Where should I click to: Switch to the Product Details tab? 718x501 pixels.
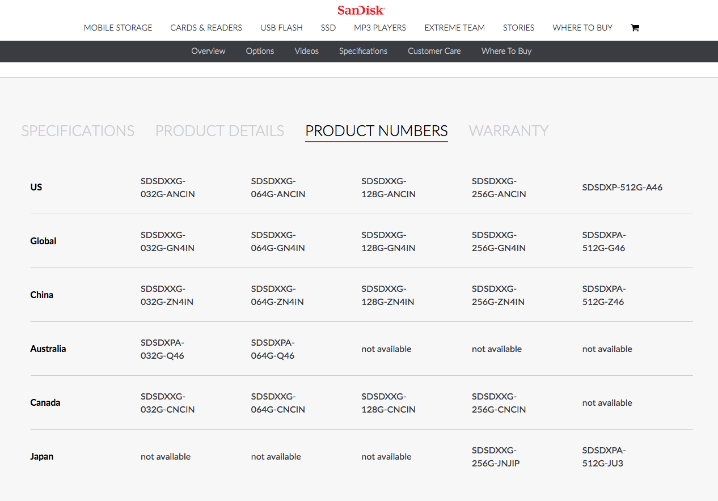click(220, 131)
